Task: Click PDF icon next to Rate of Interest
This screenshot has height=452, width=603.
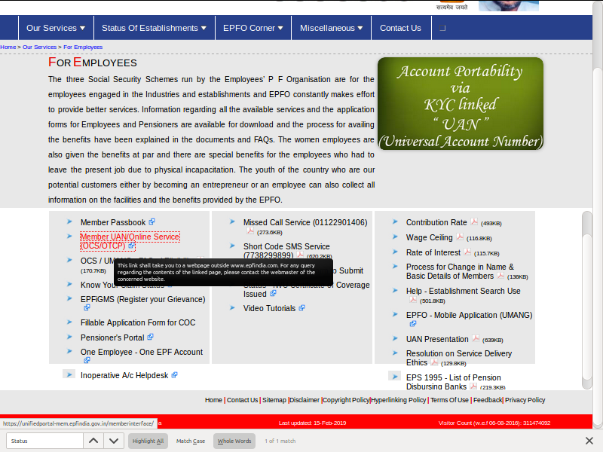Action: pyautogui.click(x=467, y=252)
